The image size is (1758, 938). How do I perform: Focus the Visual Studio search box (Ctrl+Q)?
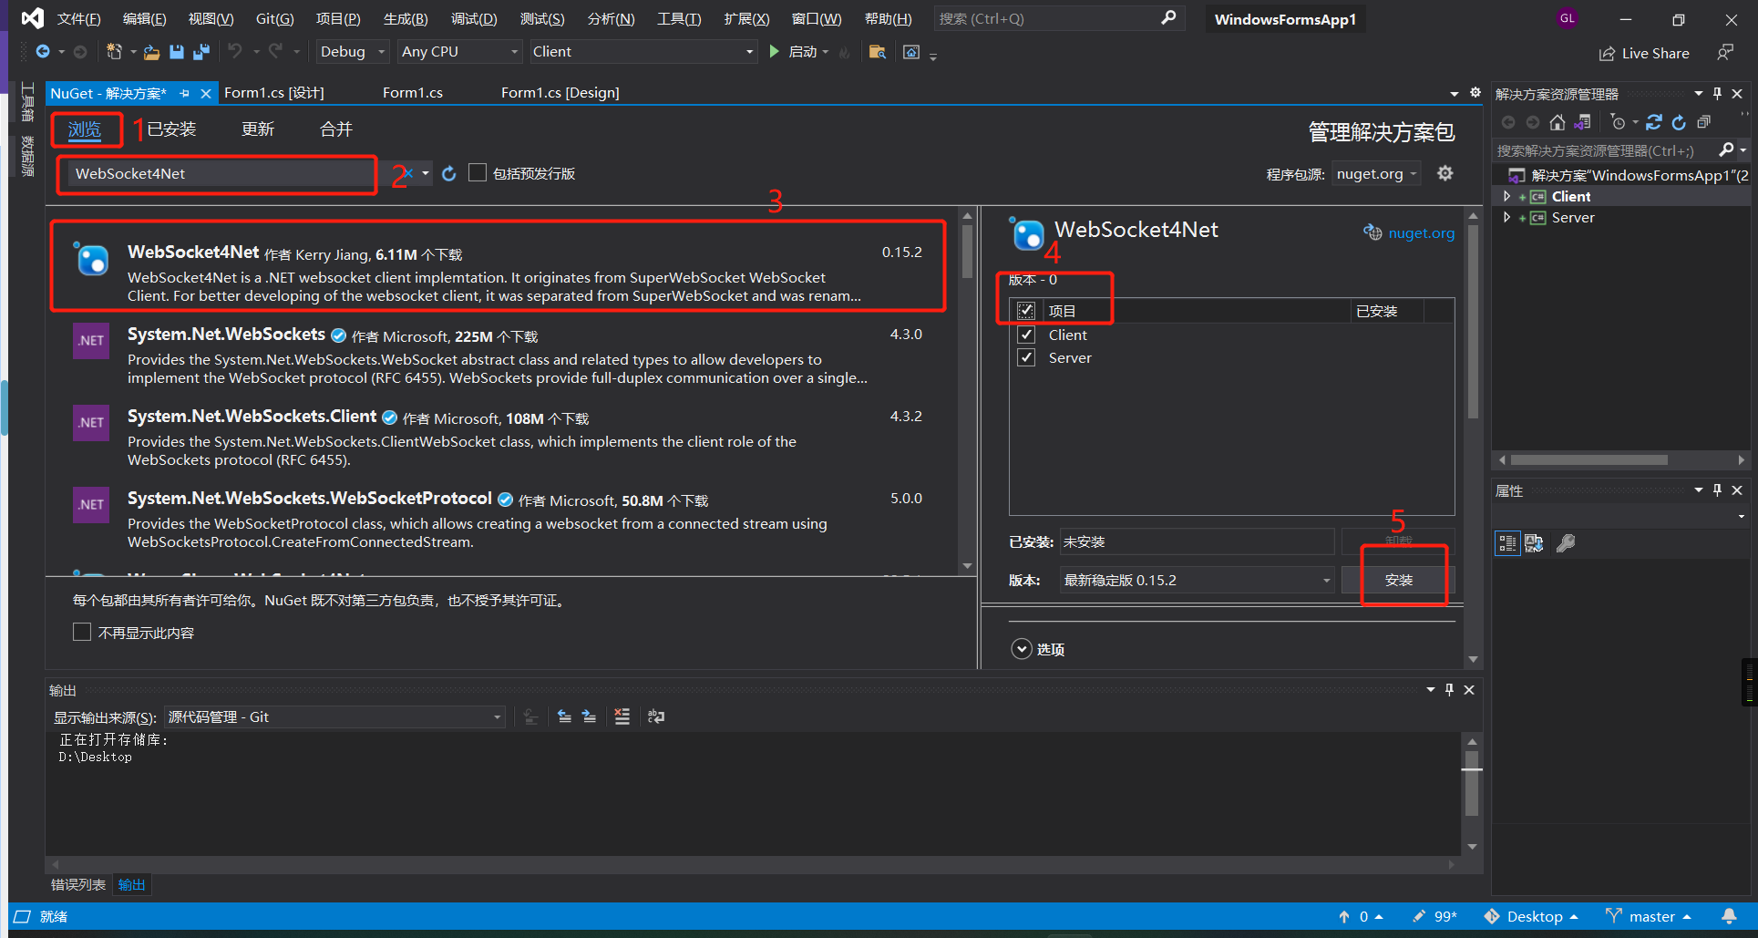[x=1059, y=18]
